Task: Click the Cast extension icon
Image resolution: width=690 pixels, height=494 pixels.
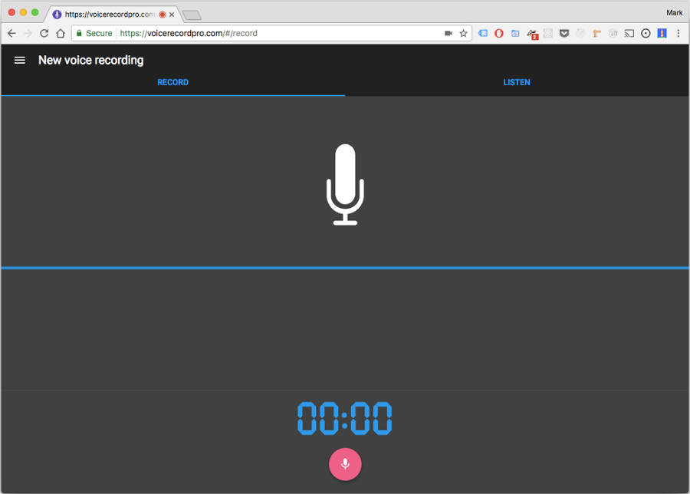Action: pos(629,34)
